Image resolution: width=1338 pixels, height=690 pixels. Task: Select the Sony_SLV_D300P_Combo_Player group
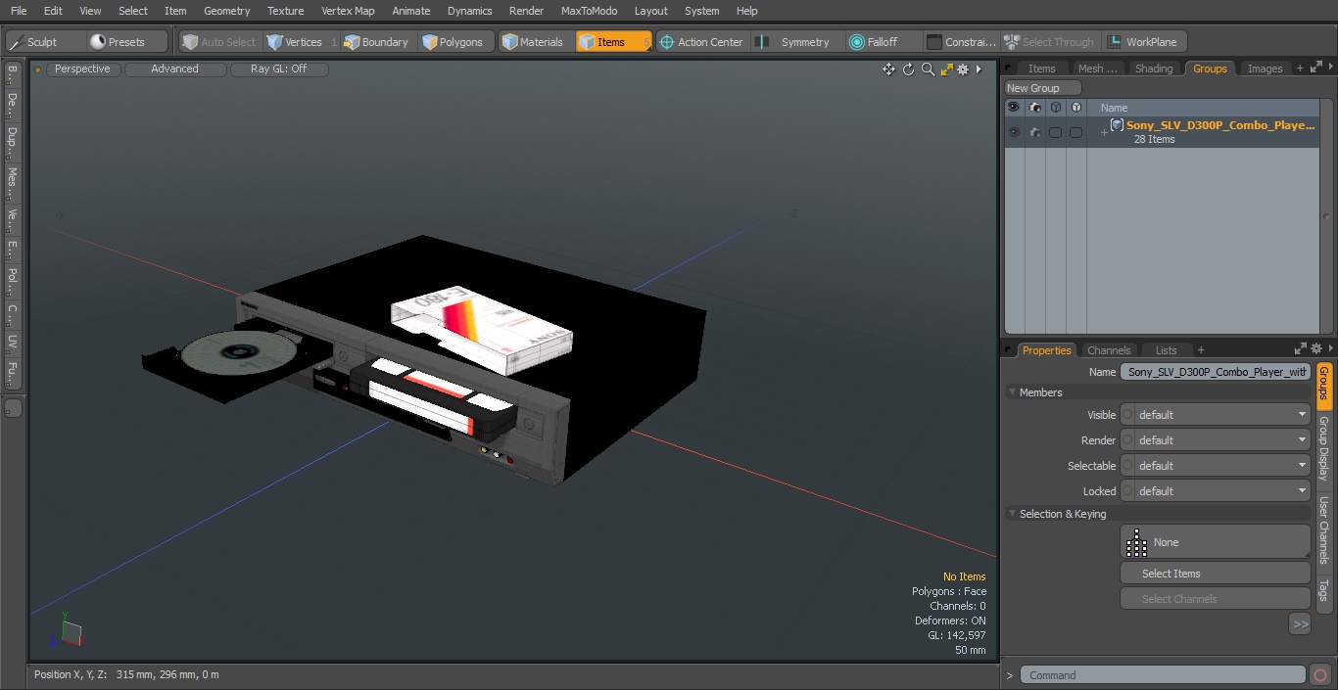[1219, 125]
